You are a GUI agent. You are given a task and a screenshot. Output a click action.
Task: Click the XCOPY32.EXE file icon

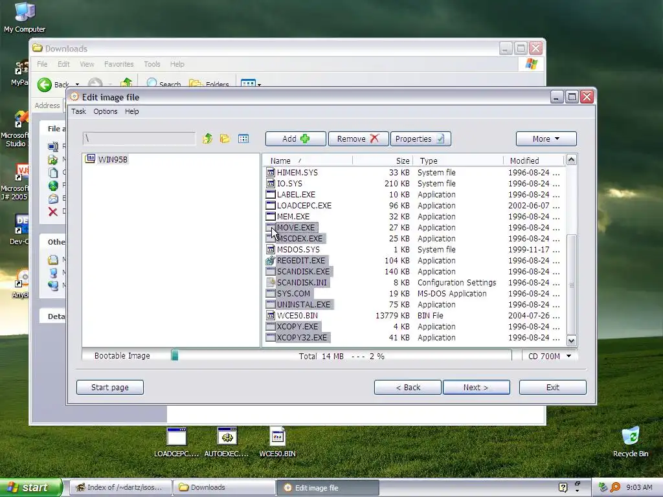[270, 337]
